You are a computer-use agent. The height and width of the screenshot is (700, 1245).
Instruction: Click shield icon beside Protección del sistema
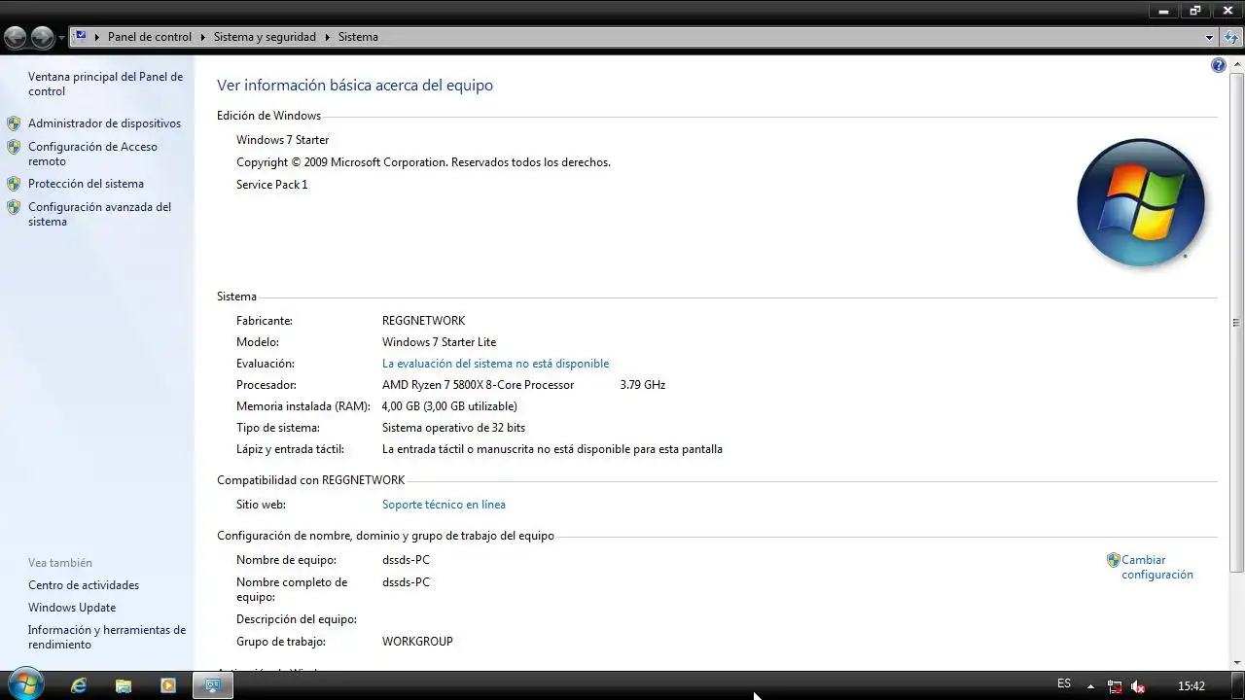pyautogui.click(x=14, y=184)
